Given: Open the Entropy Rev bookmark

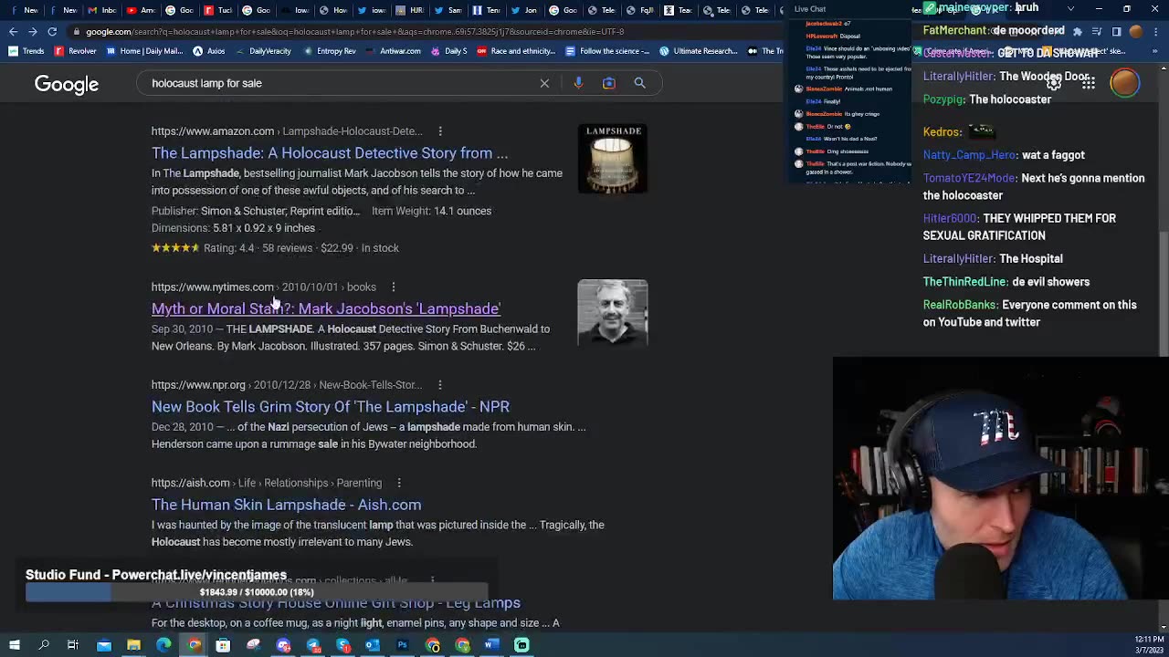Looking at the screenshot, I should click(x=329, y=51).
